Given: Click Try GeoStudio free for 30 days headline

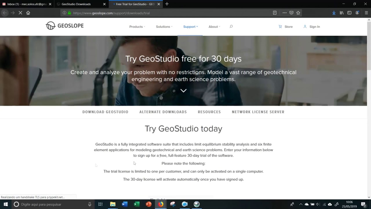Looking at the screenshot, I should (183, 59).
